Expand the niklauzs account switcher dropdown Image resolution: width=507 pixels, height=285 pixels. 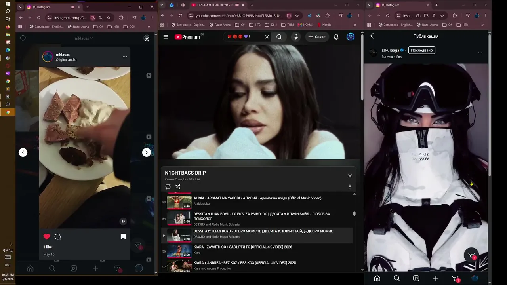[x=84, y=38]
